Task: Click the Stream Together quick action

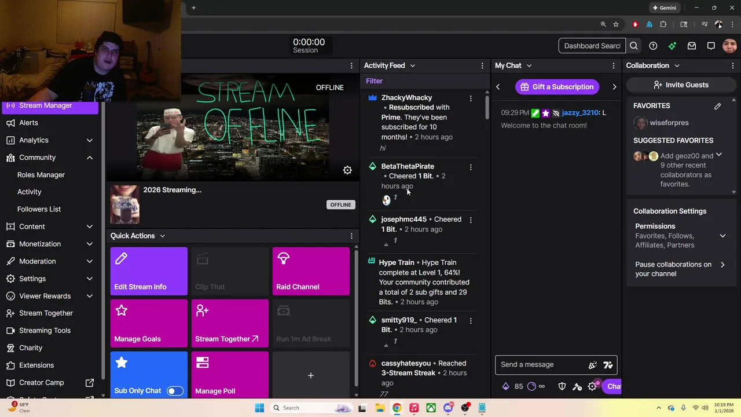Action: coord(230,323)
